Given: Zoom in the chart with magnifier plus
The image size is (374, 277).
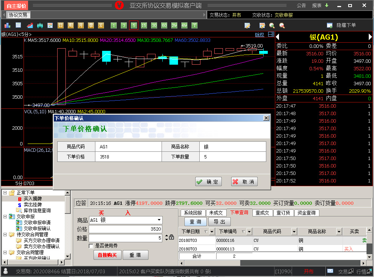Looking at the screenshot, I should [272, 25].
